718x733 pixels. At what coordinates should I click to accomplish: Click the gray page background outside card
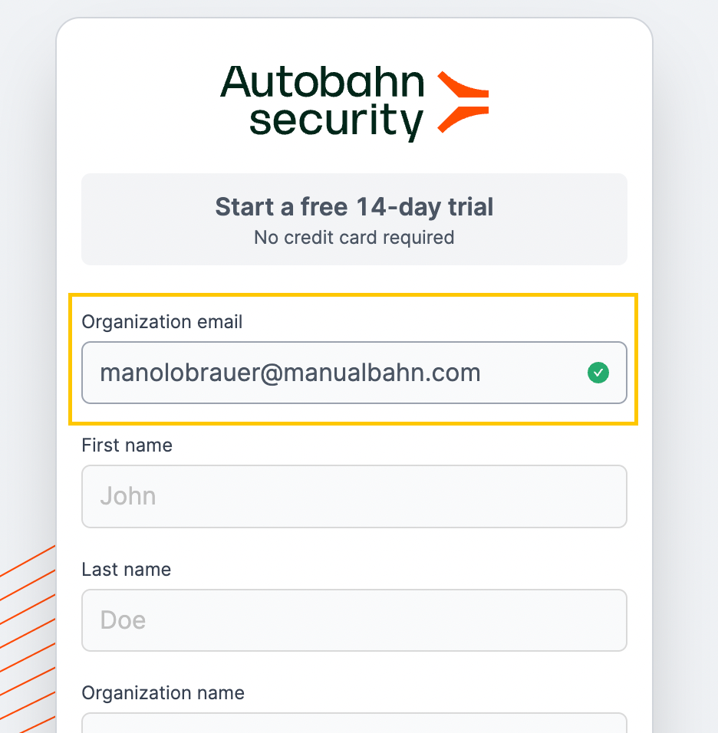tap(685, 327)
